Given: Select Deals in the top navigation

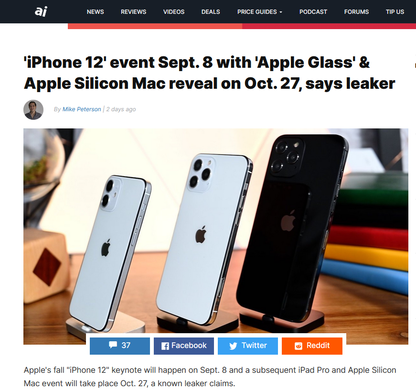Looking at the screenshot, I should (211, 12).
